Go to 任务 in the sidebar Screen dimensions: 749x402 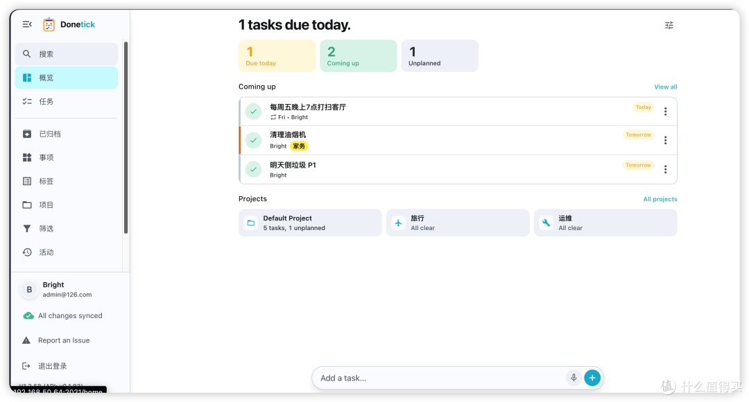pyautogui.click(x=67, y=101)
